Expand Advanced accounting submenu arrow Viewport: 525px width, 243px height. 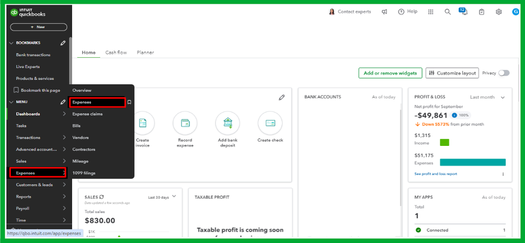click(64, 150)
